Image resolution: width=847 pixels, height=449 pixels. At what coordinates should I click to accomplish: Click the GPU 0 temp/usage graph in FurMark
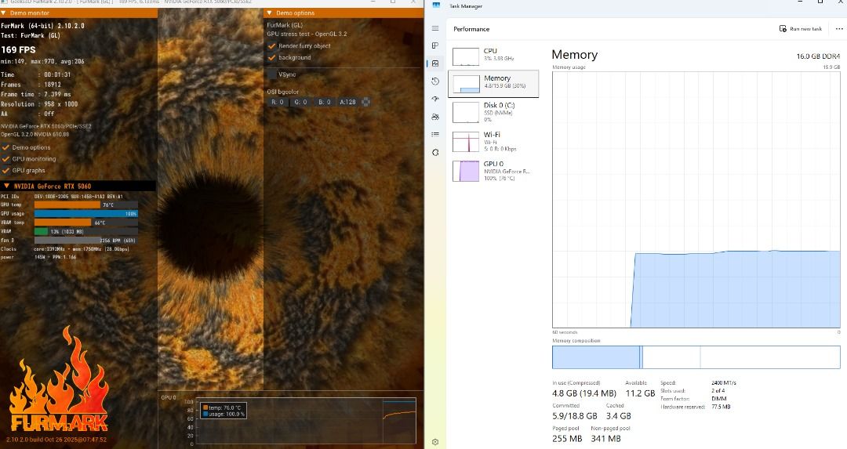[x=306, y=421]
